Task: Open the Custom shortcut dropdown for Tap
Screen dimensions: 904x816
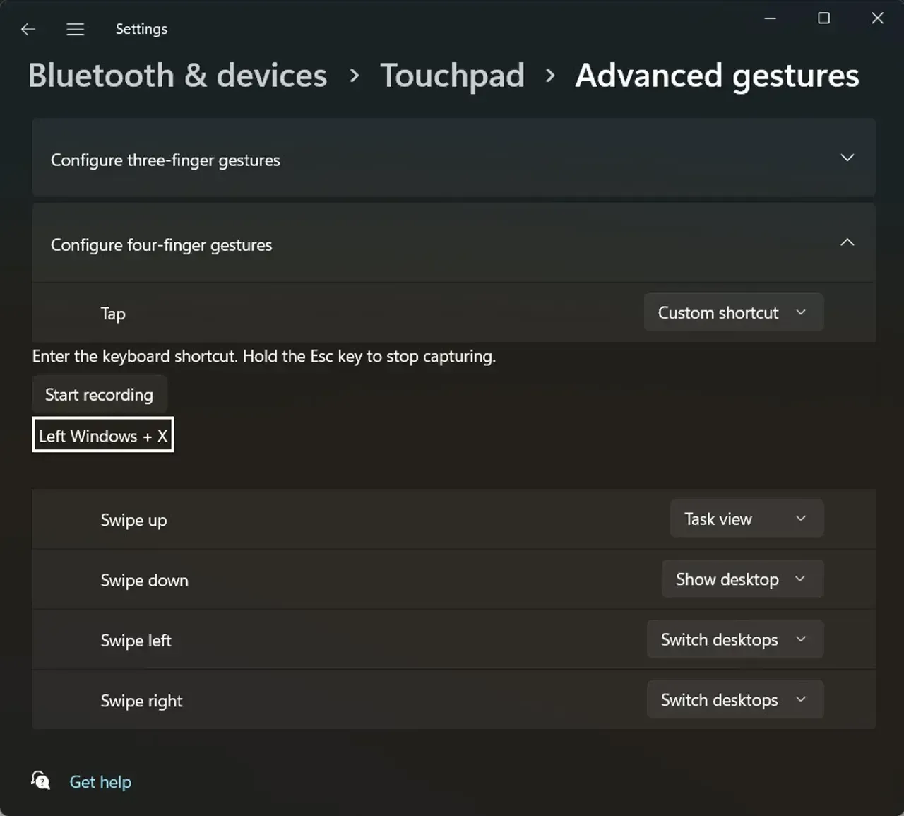Action: pyautogui.click(x=733, y=312)
